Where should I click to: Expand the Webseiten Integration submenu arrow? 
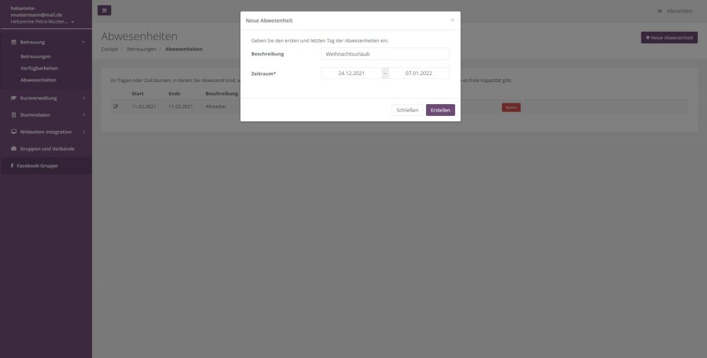84,132
